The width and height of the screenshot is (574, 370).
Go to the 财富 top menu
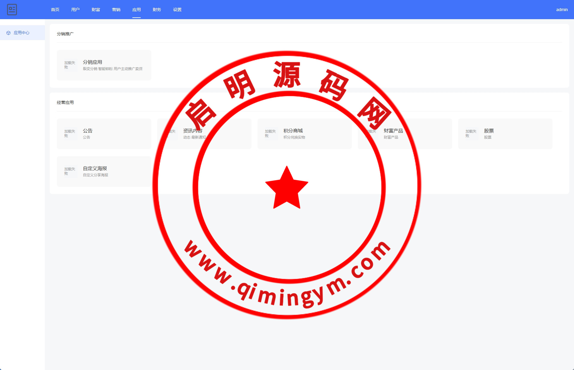[x=96, y=10]
